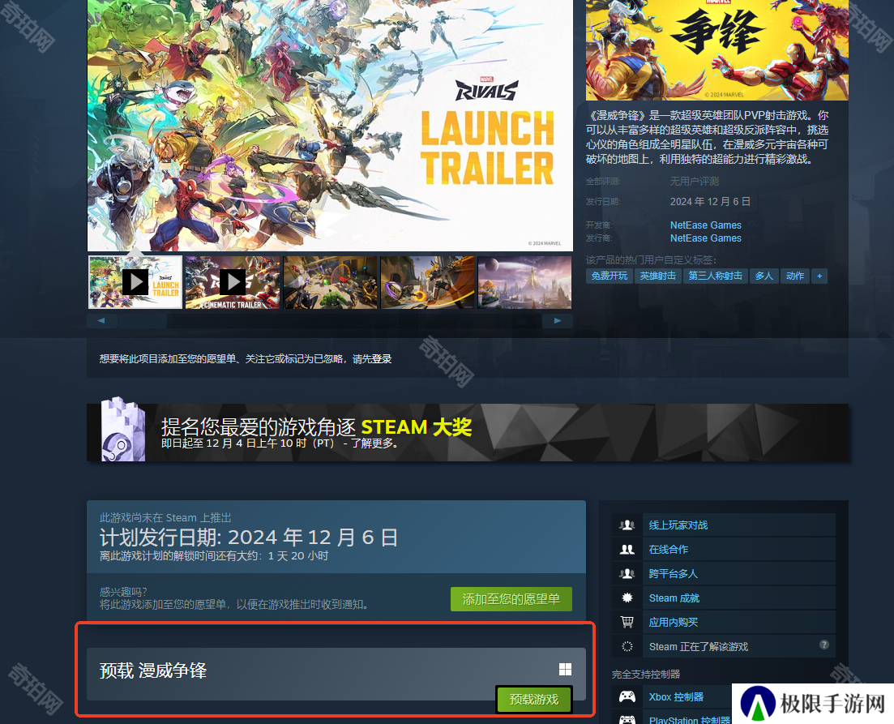Screen dimensions: 894x724
Task: Click the release date 2024 年 12 月 6 日 beside 发行日期
Action: click(710, 201)
